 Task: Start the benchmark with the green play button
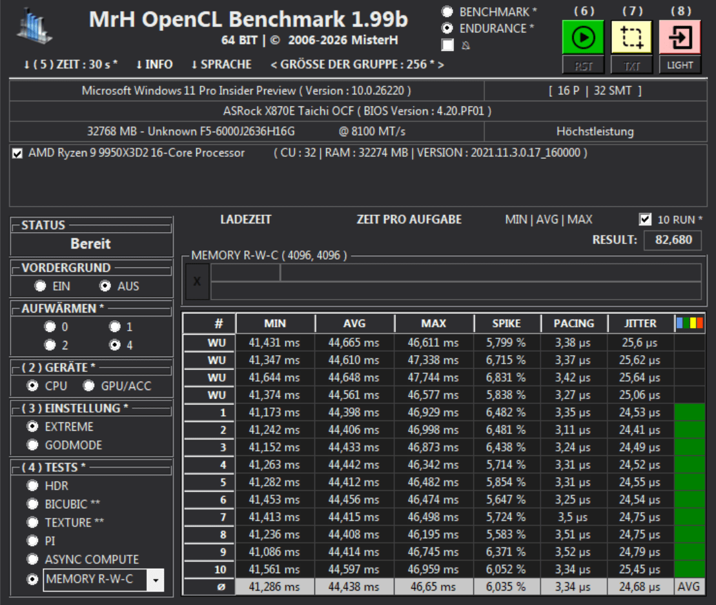583,37
